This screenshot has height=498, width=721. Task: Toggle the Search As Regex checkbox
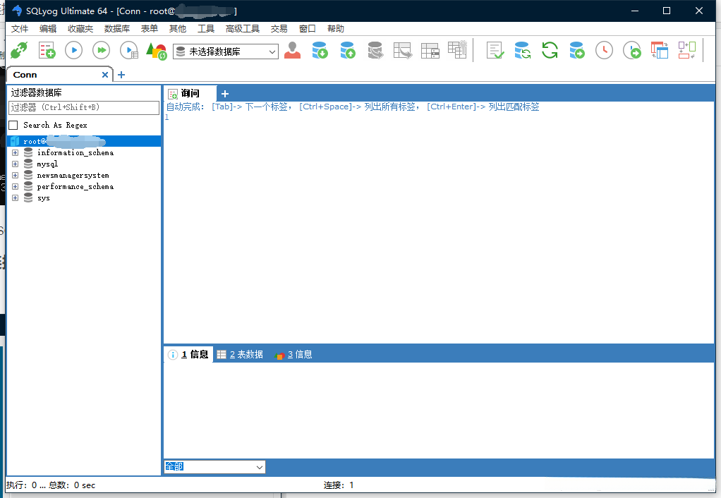(13, 125)
